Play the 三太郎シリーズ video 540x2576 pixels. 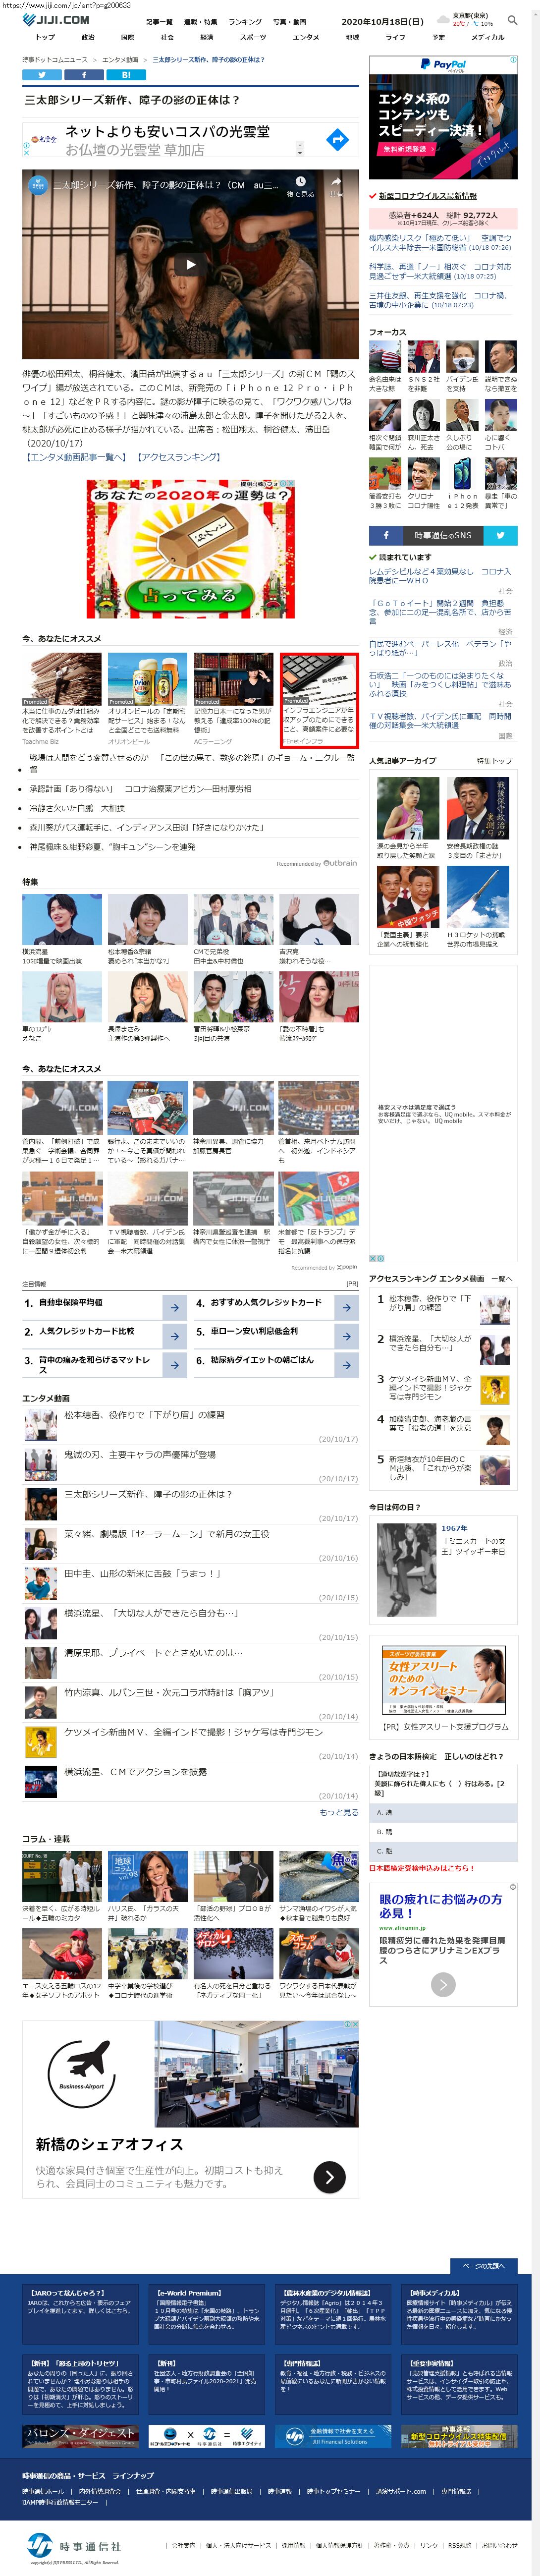pyautogui.click(x=190, y=264)
